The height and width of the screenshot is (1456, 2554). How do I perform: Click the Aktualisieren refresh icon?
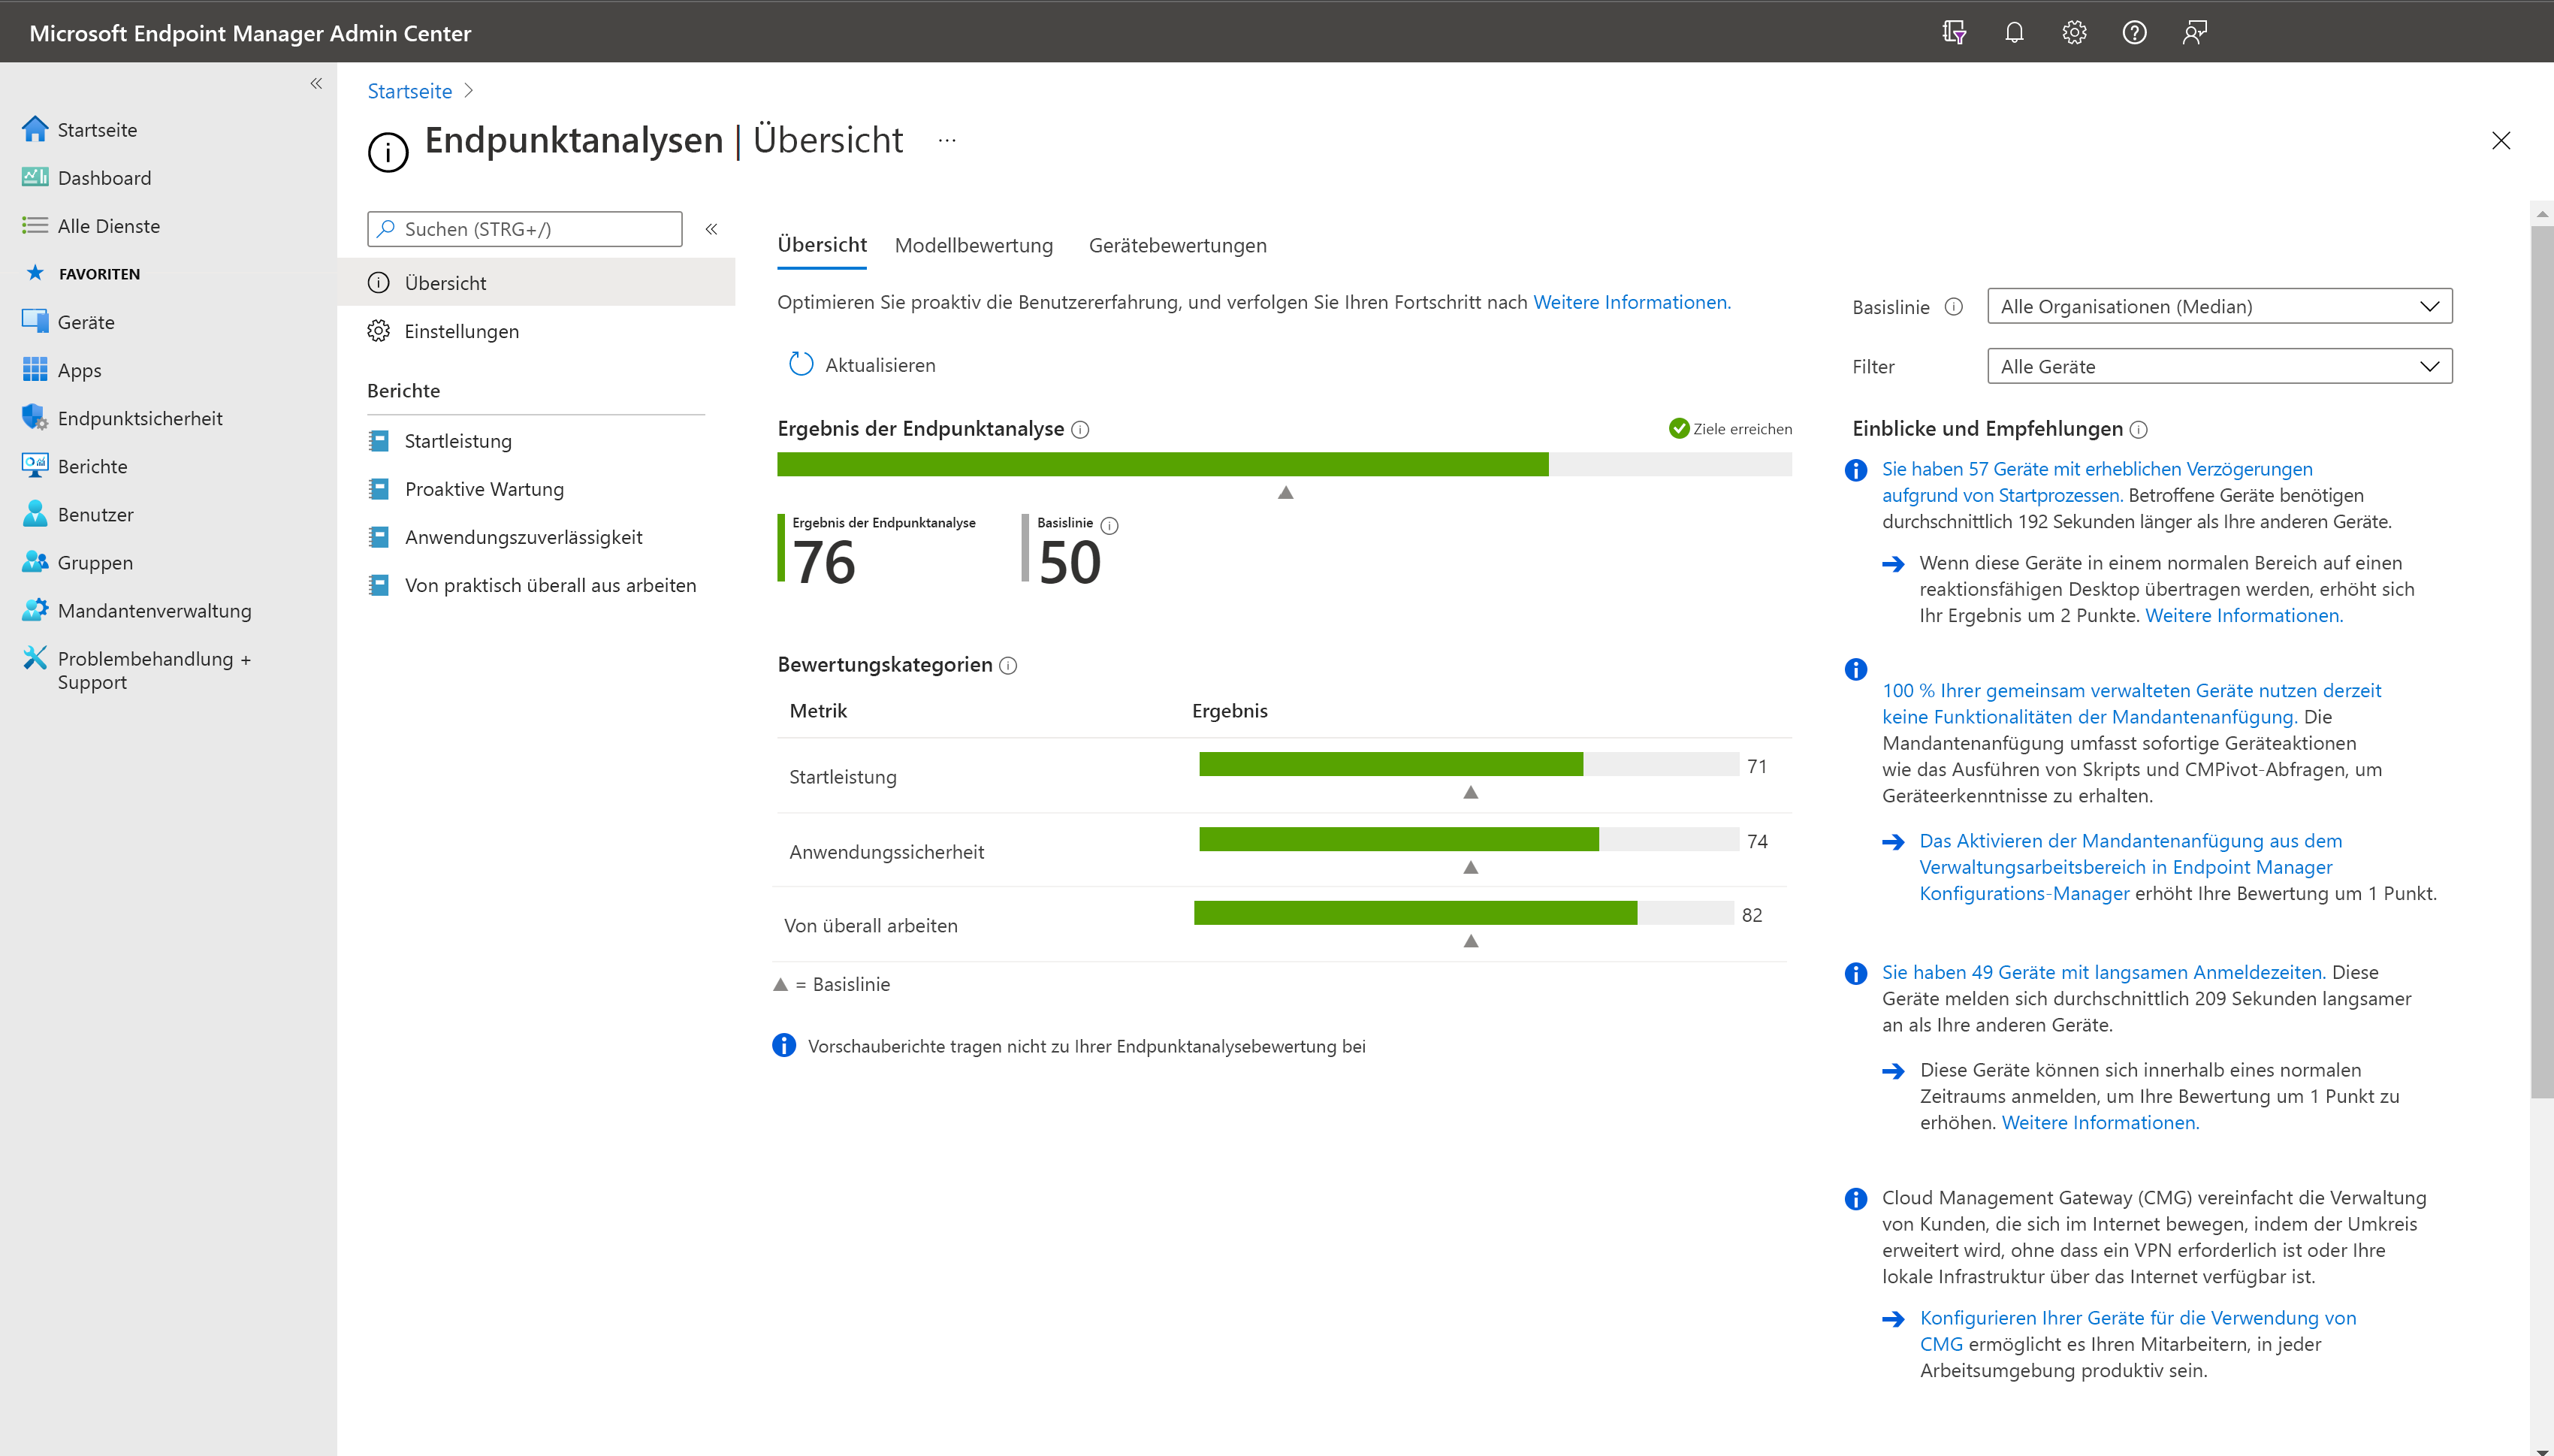801,365
